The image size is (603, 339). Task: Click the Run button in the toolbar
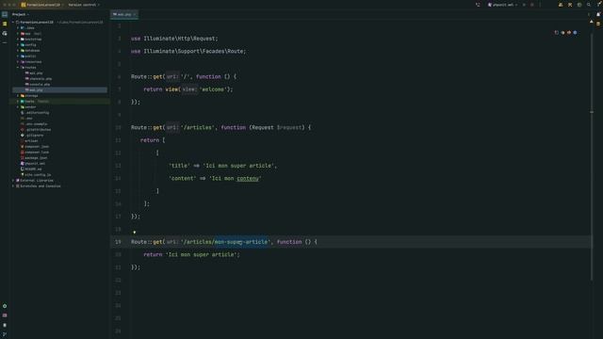(x=524, y=5)
